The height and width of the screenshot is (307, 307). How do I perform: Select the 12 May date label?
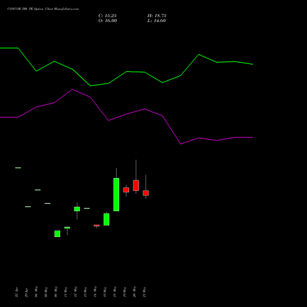tap(76, 292)
